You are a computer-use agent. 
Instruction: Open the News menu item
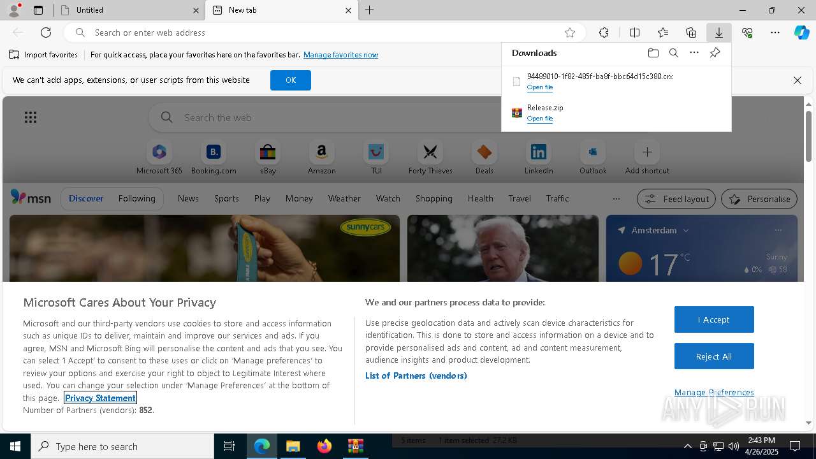[x=188, y=198]
